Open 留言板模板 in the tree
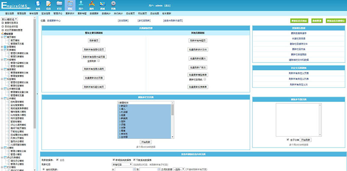 coord(16,122)
